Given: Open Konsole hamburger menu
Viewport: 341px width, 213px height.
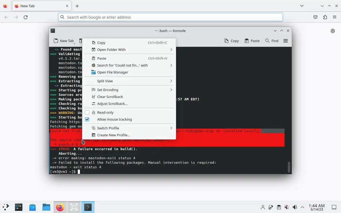Looking at the screenshot, I should [286, 41].
